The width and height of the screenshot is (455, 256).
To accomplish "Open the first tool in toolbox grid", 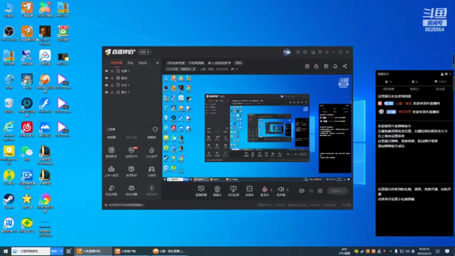I will pyautogui.click(x=111, y=152).
